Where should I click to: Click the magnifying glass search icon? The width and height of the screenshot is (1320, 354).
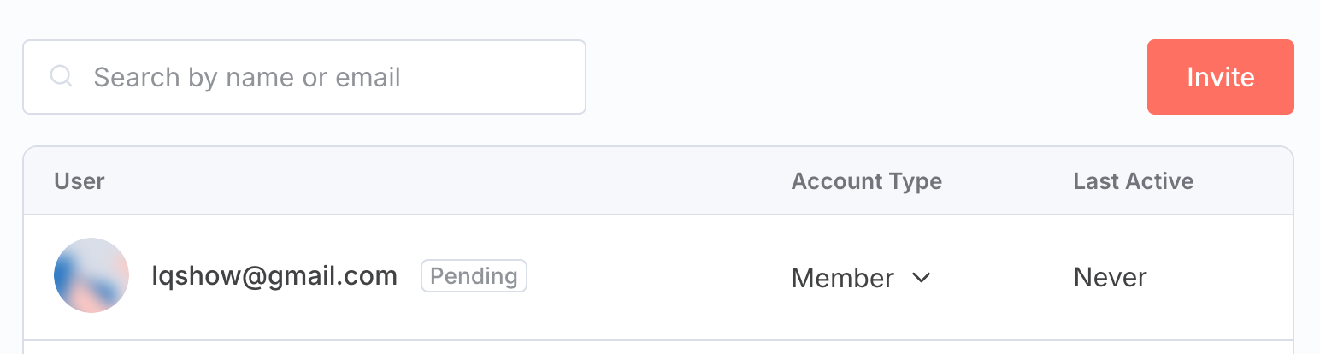tap(61, 77)
